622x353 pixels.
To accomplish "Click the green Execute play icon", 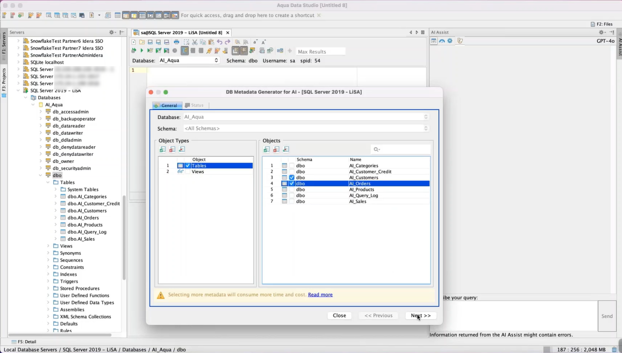I will 141,50.
